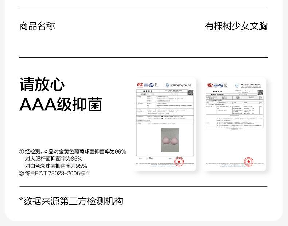
Task: Click the 对大肠杆菌抑菌率为85% line
Action: coord(54,159)
